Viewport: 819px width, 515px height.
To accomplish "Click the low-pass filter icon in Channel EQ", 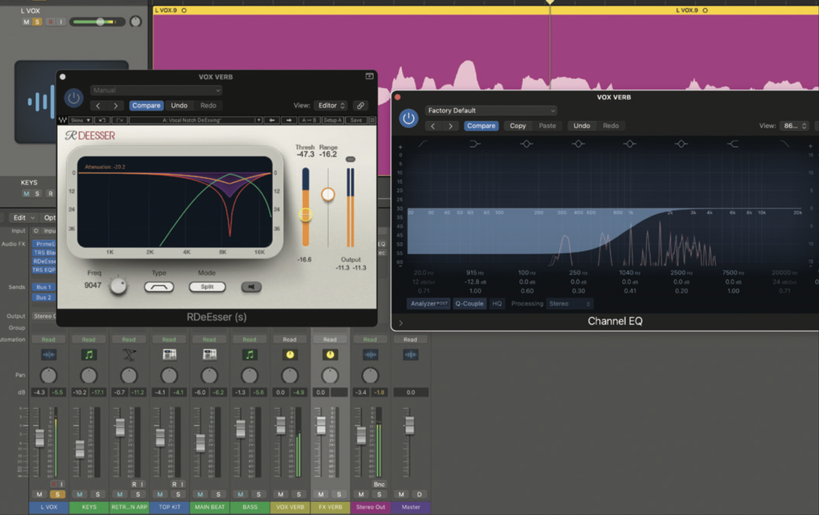I will tap(786, 144).
